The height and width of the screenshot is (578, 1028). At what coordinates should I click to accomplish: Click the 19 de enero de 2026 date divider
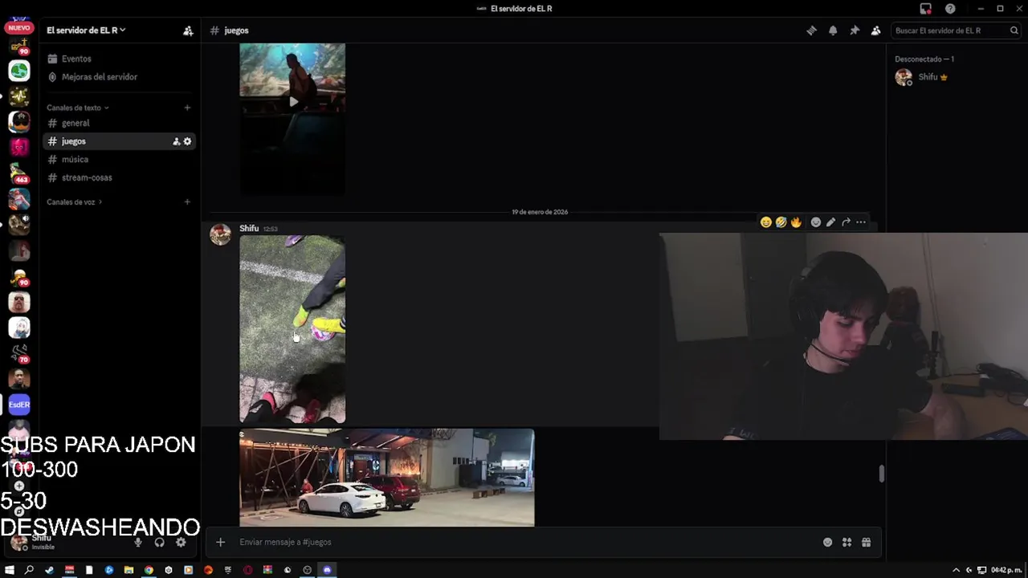[540, 212]
